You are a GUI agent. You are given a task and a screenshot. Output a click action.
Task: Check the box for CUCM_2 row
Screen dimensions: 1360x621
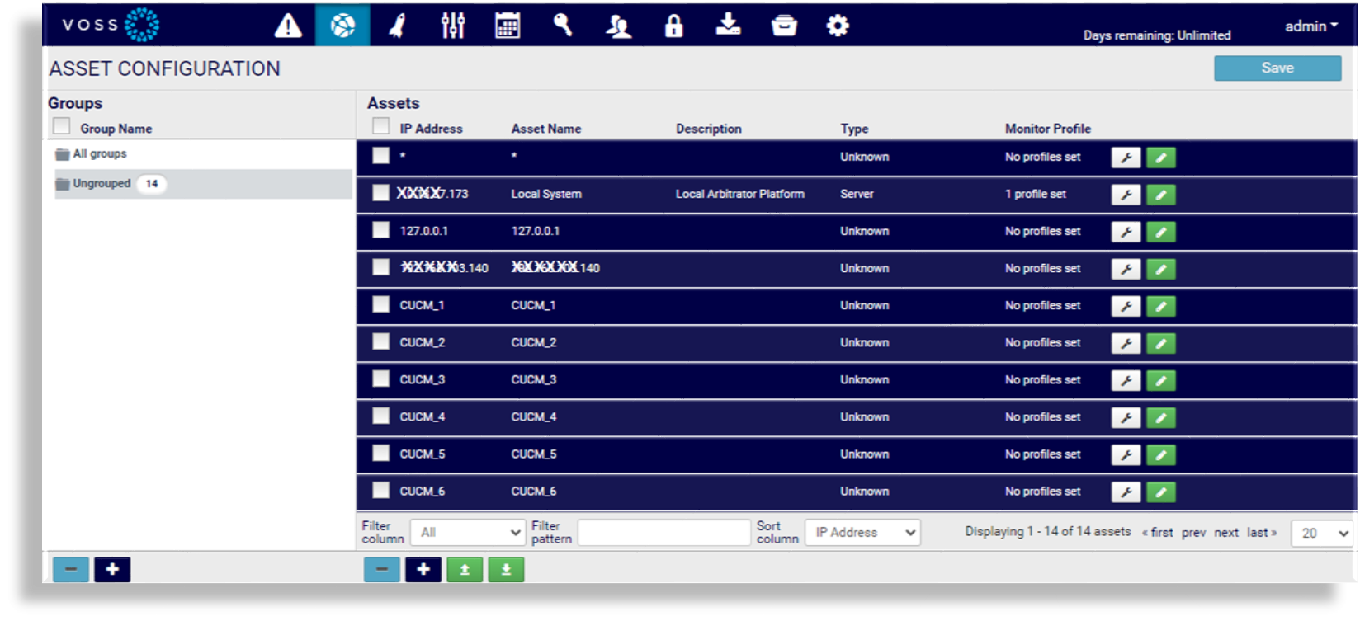tap(380, 341)
